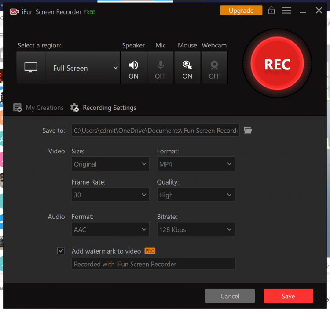Click the orange Upgrade button
The image size is (330, 312).
pos(241,10)
